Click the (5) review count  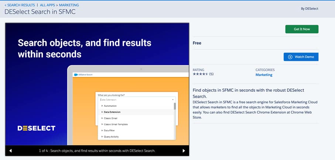click(x=211, y=74)
